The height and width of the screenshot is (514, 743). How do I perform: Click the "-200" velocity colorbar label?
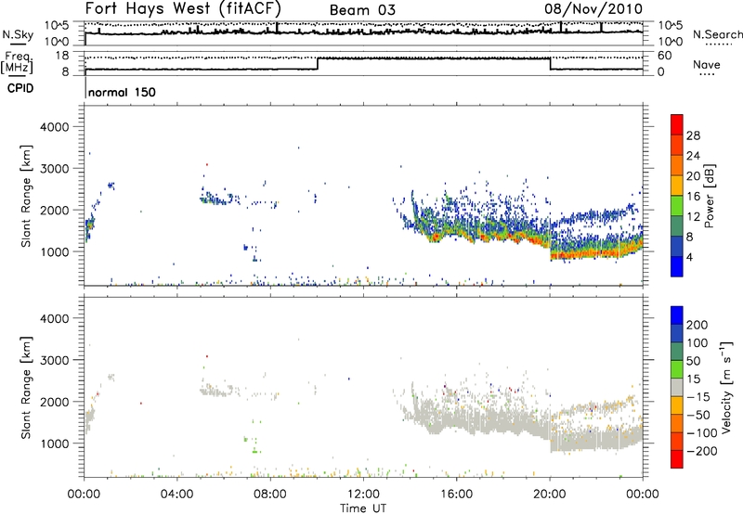click(701, 451)
